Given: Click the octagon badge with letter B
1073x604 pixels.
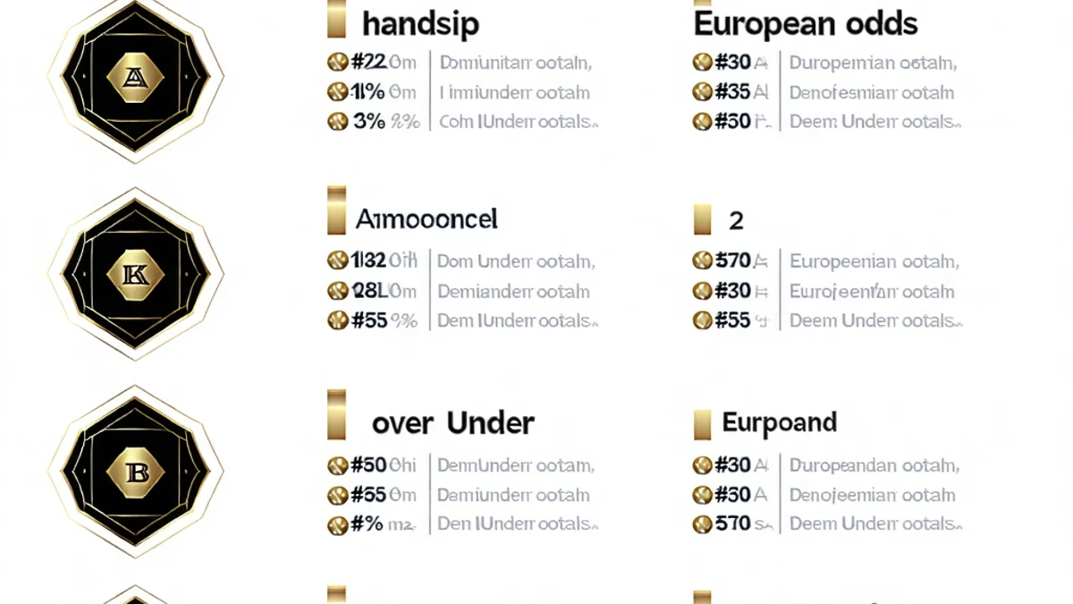Looking at the screenshot, I should pos(136,472).
